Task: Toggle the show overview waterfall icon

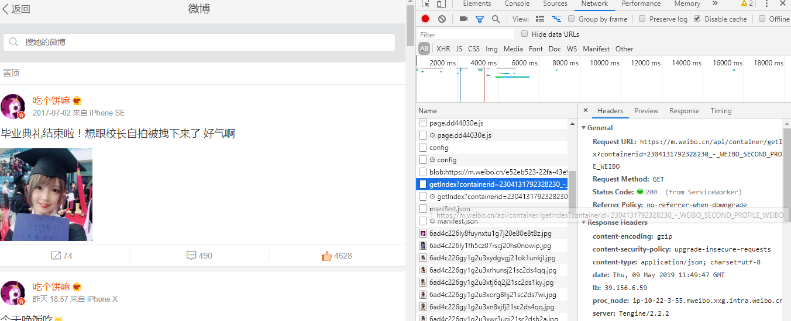Action: 556,19
